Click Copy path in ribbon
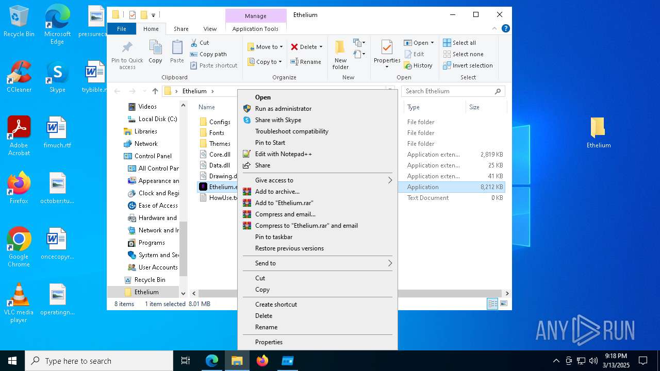Viewport: 660px width, 371px height. (208, 54)
